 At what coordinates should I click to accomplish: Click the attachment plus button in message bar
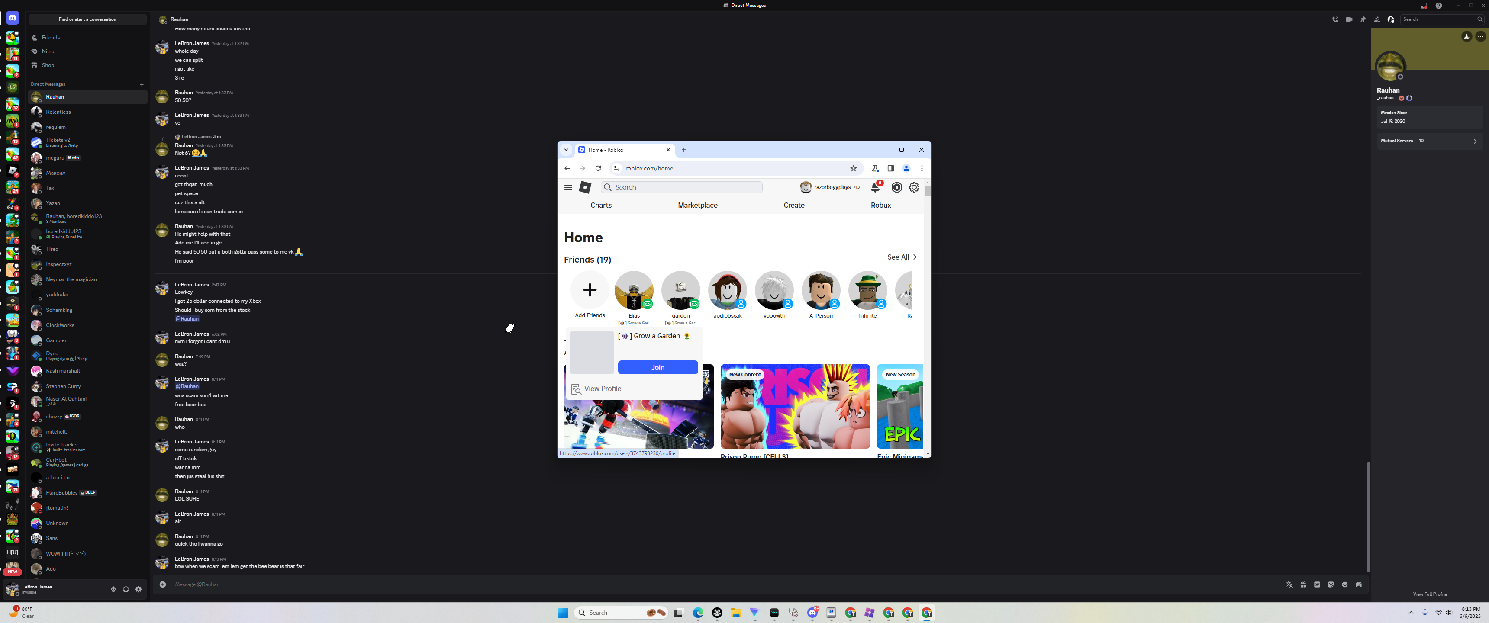coord(163,584)
